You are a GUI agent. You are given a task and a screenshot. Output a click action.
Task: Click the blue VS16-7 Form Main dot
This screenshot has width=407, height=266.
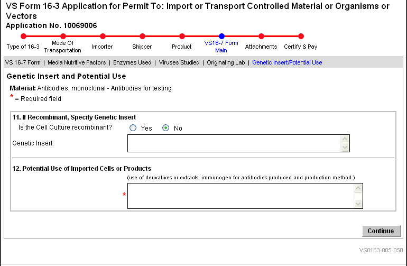point(221,36)
